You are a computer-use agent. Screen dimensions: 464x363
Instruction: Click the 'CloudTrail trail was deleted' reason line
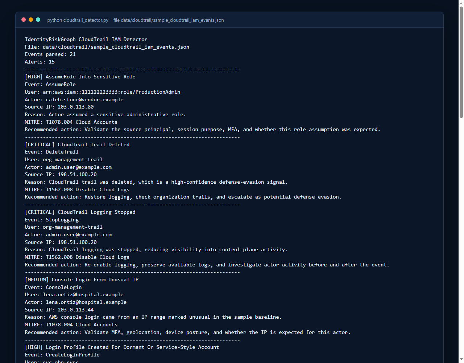point(156,182)
